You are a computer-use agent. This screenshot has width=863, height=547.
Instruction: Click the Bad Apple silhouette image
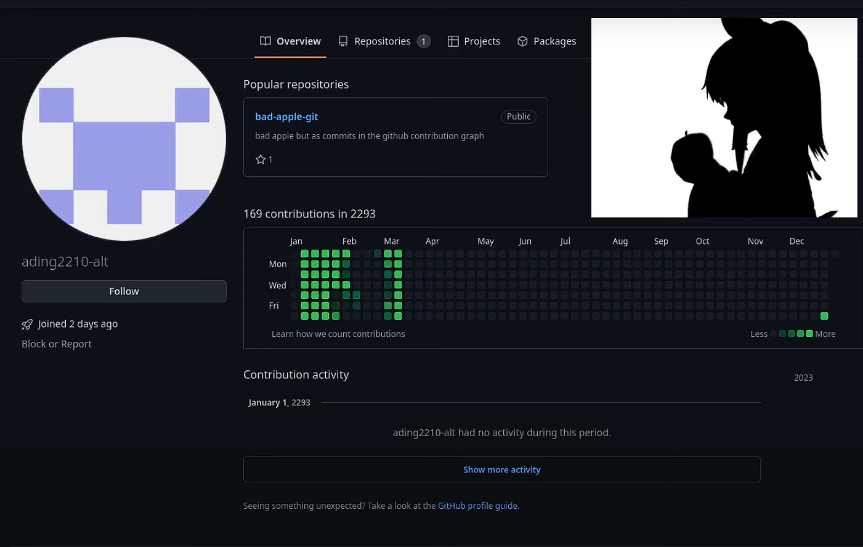click(724, 118)
